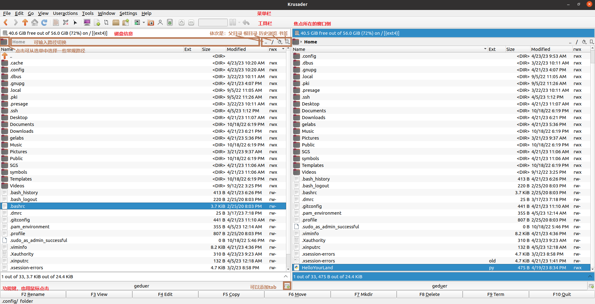
Task: Sort right panel by the Size column header
Action: (518, 49)
